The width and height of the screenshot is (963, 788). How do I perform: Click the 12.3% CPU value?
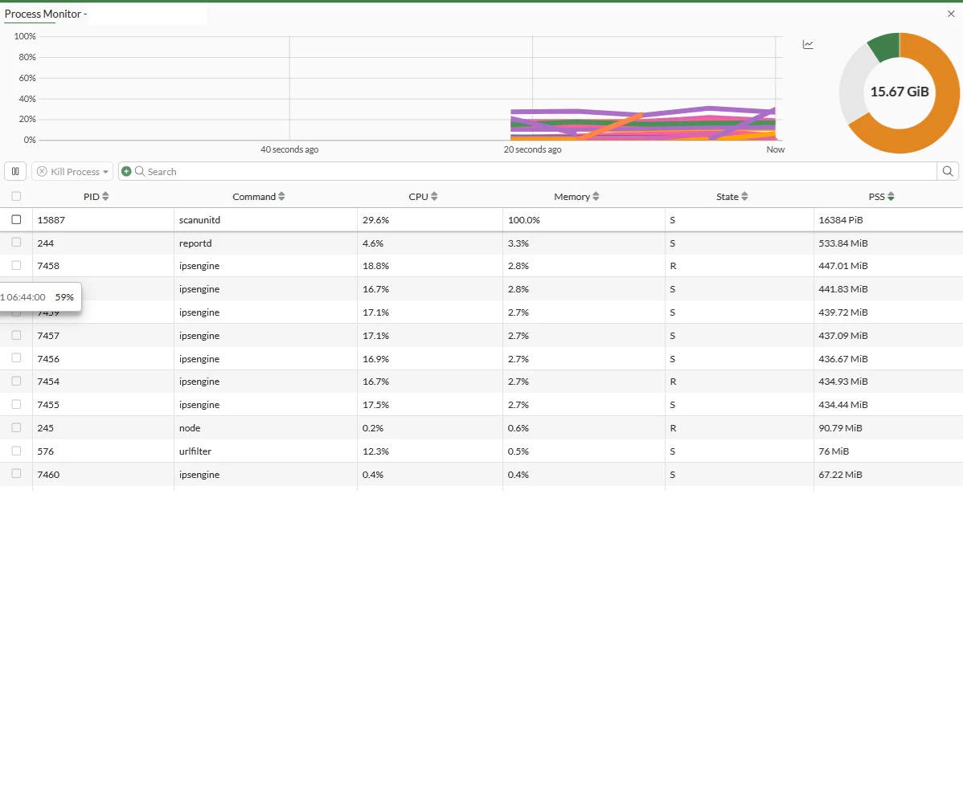point(376,451)
